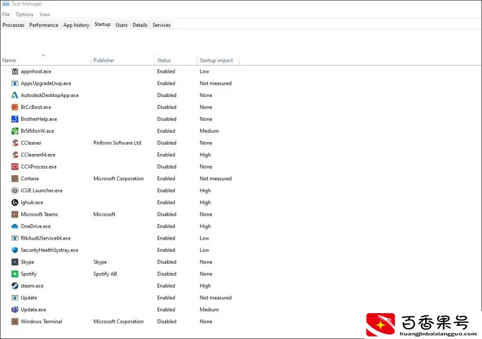Select the SecurityHealthSystray.exe name
Screen dimensions: 482x339
click(x=49, y=250)
